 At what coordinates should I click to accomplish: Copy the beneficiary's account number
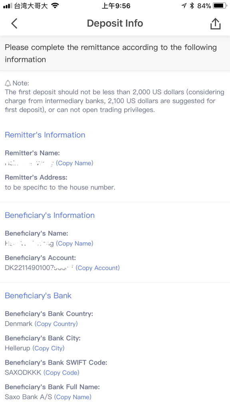98,268
